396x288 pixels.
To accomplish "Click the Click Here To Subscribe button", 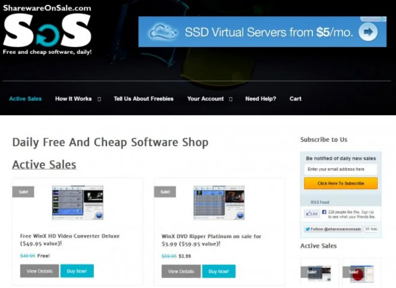I will (x=341, y=183).
